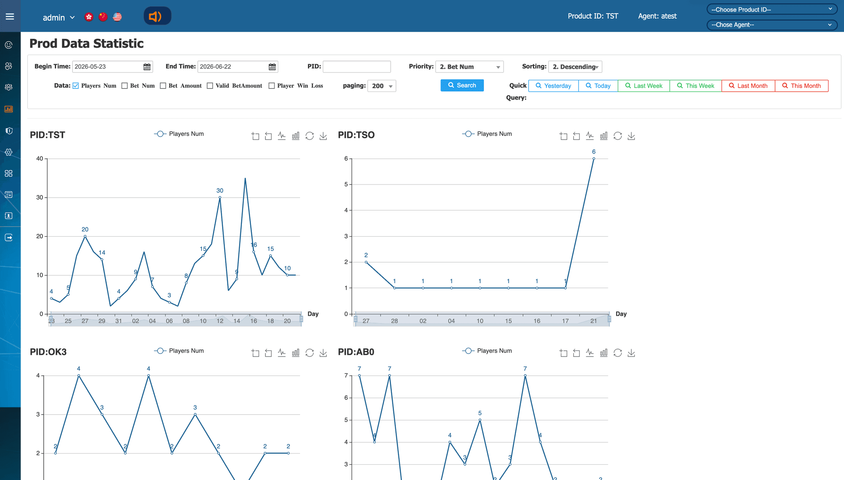Switch language using the China flag

tap(103, 17)
